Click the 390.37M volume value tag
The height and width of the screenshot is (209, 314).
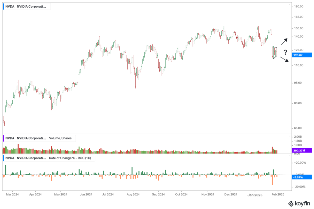click(x=302, y=151)
